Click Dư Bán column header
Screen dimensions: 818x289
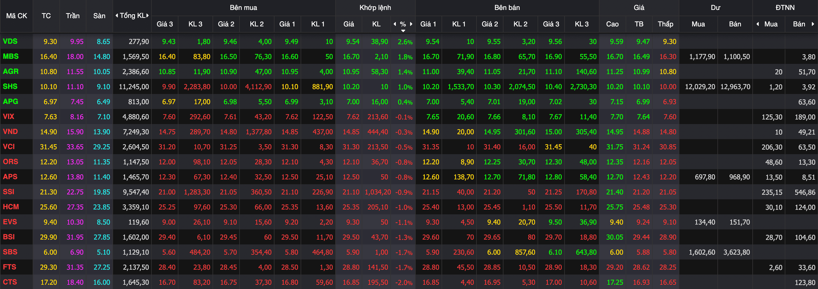pyautogui.click(x=735, y=24)
